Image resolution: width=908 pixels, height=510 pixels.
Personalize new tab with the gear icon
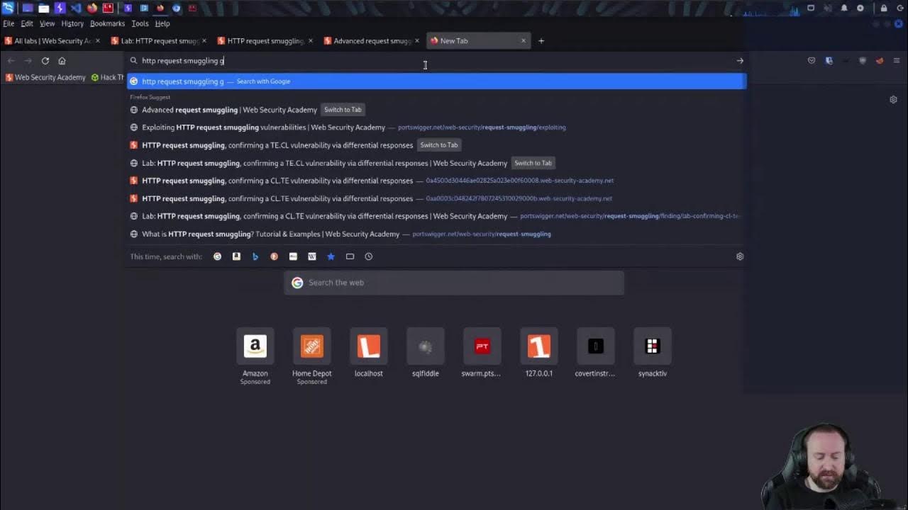point(893,100)
